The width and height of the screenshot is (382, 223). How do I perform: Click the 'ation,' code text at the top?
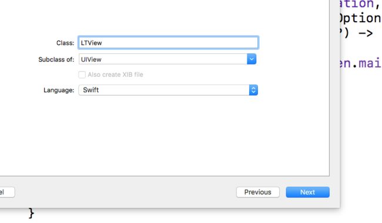360,4
